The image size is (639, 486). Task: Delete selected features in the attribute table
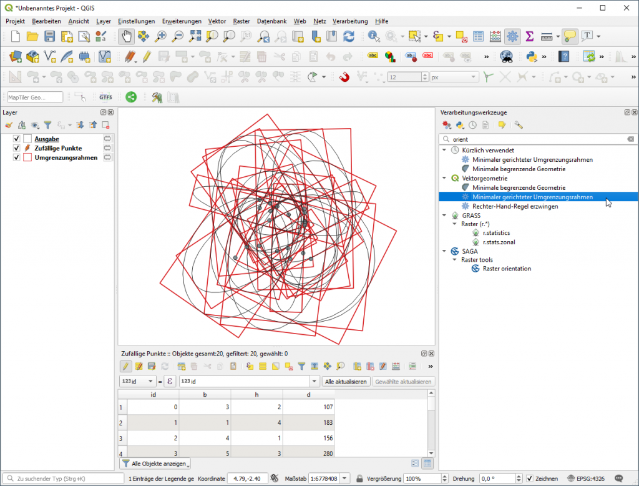click(194, 366)
